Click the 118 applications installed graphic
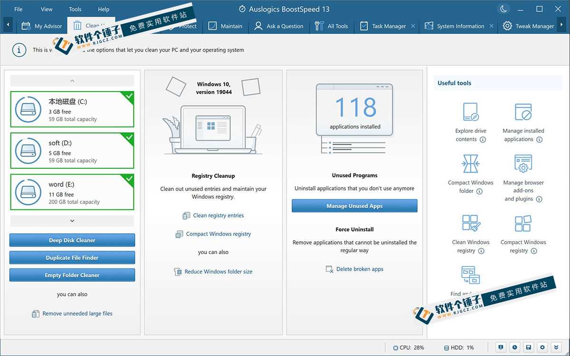 (x=355, y=118)
